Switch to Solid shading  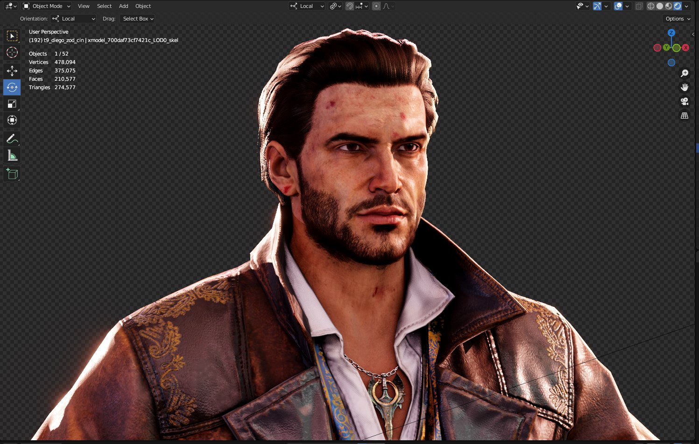(660, 6)
